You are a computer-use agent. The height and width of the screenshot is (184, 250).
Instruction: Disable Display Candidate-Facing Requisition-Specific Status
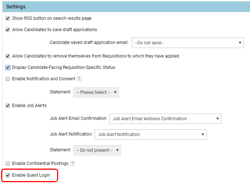click(x=8, y=67)
